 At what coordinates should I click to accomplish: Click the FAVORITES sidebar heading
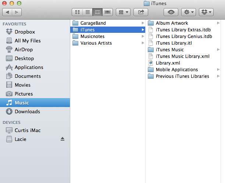[14, 24]
